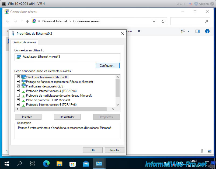Uncheck Client pour les réseaux Microsoft

(x=18, y=77)
